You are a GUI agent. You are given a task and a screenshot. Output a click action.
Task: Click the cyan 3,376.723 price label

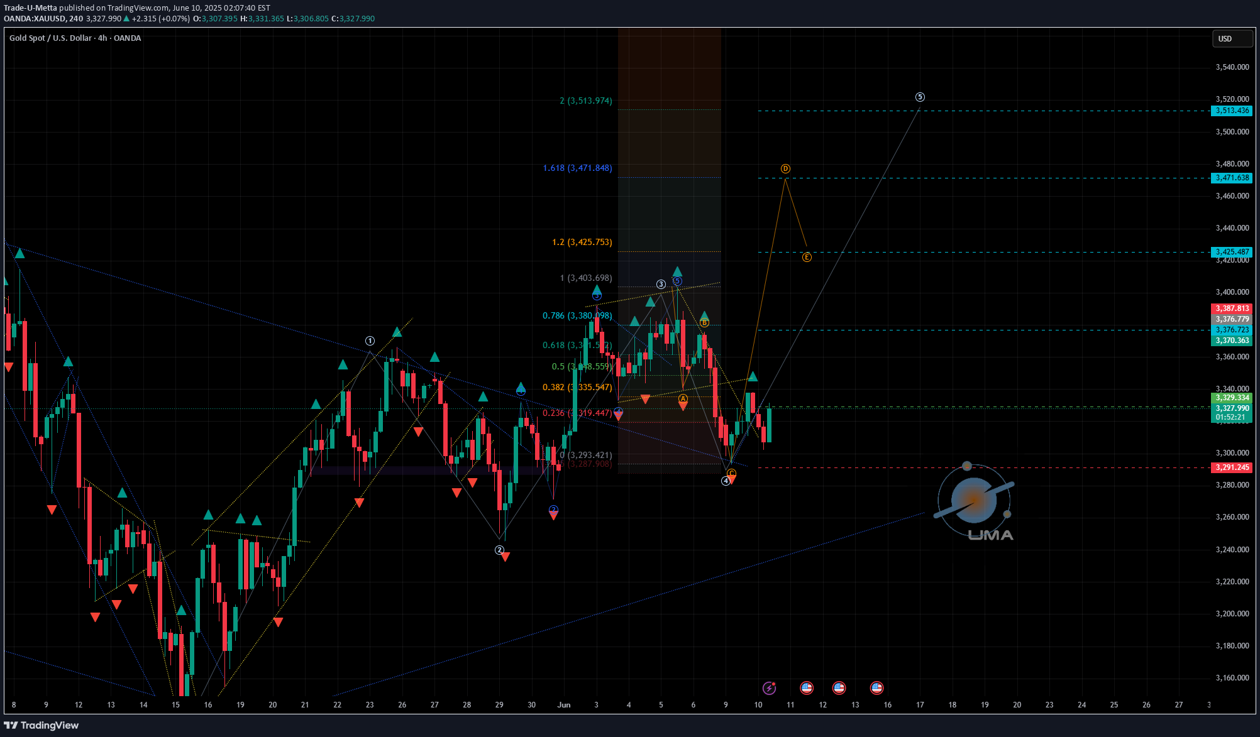coord(1232,330)
